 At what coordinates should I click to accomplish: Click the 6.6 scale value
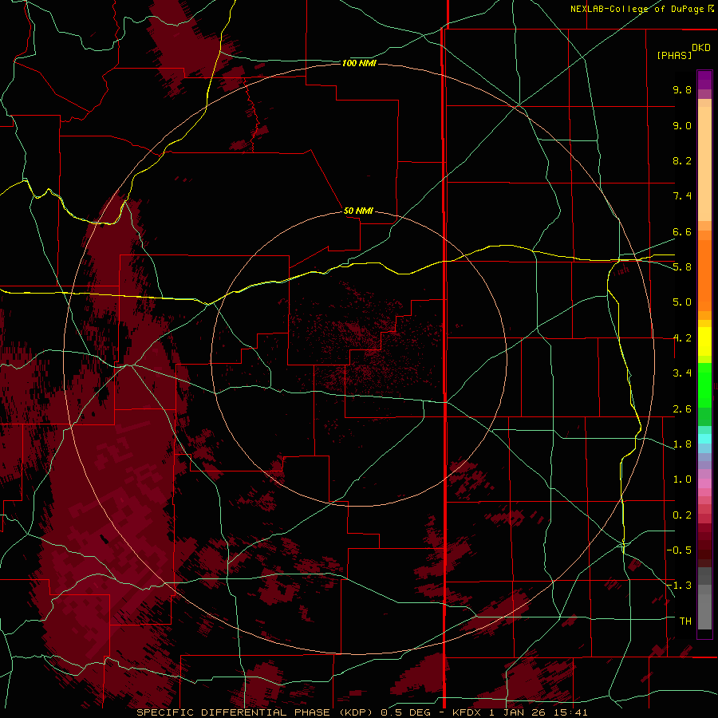tap(682, 231)
